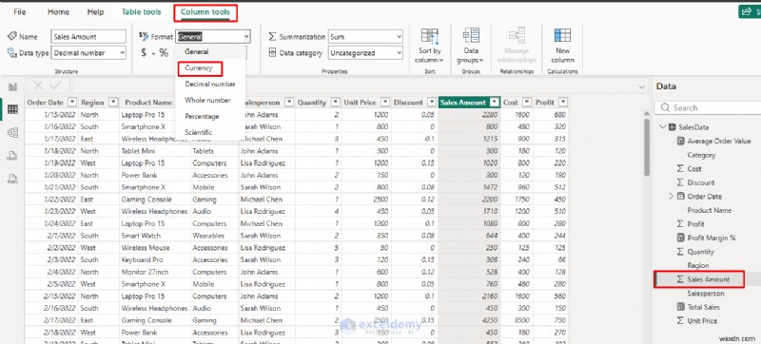Screen dimensions: 761x344
Task: Click the New column icon
Action: (x=562, y=36)
